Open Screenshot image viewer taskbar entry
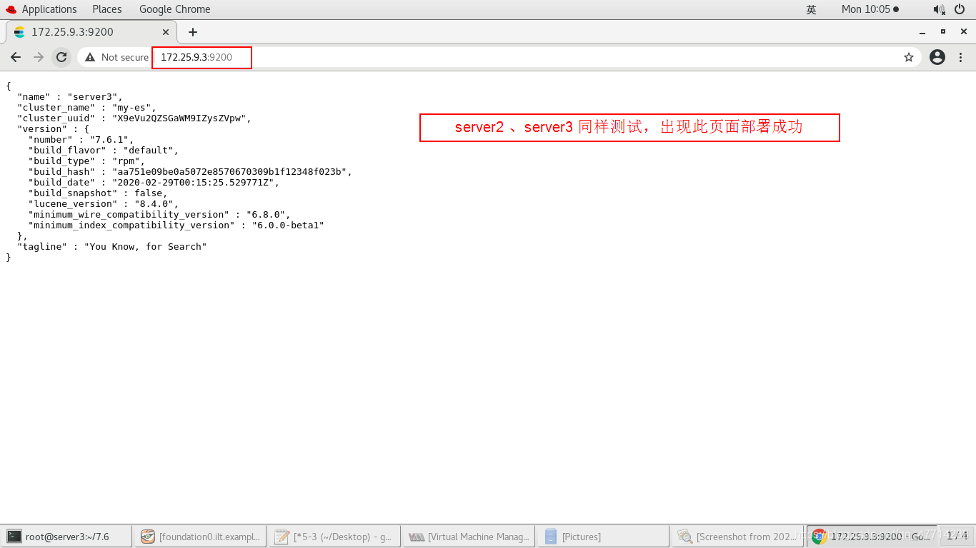976x548 pixels. pos(737,537)
